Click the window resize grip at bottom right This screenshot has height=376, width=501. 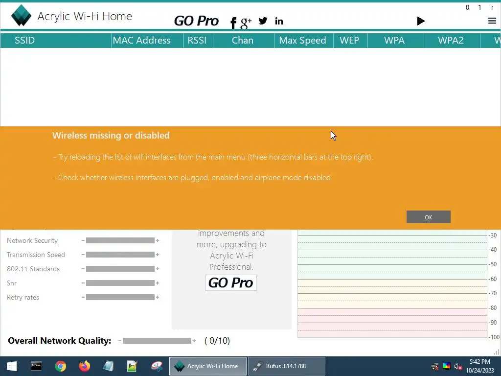[497, 352]
